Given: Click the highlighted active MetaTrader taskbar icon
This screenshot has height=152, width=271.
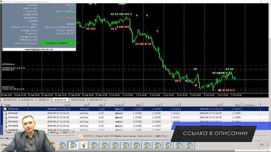Looking at the screenshot, I should point(73,145).
